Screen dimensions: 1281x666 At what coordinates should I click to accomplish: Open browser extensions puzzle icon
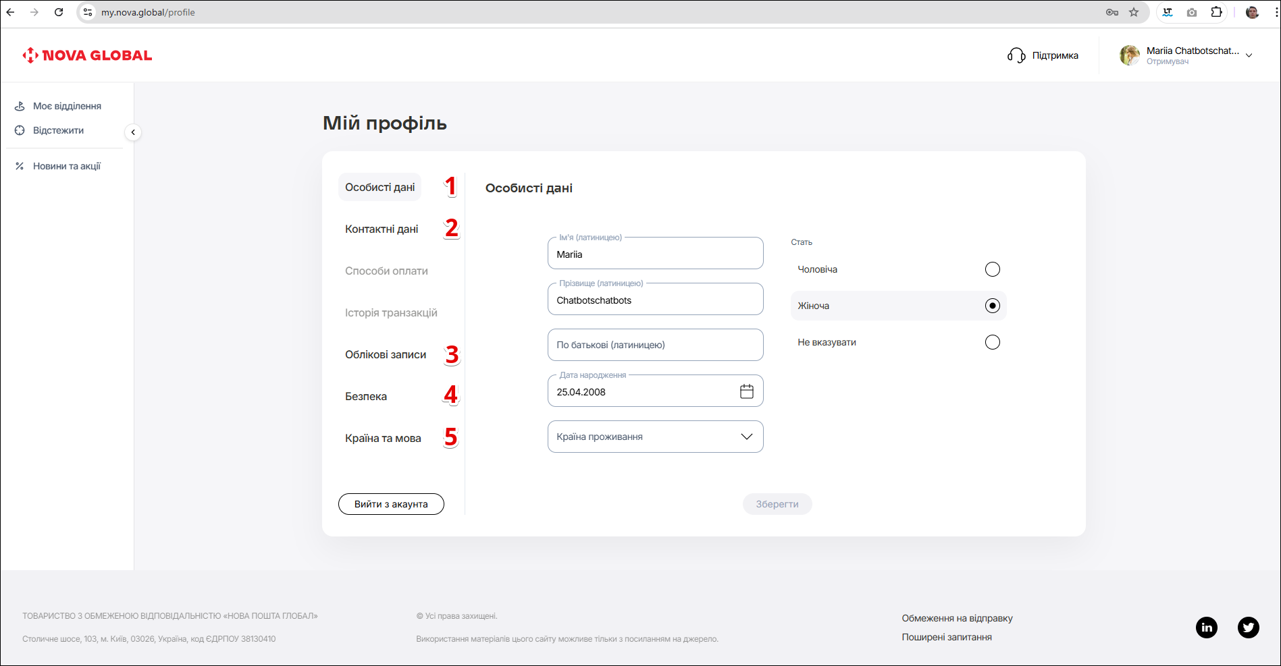pyautogui.click(x=1216, y=12)
